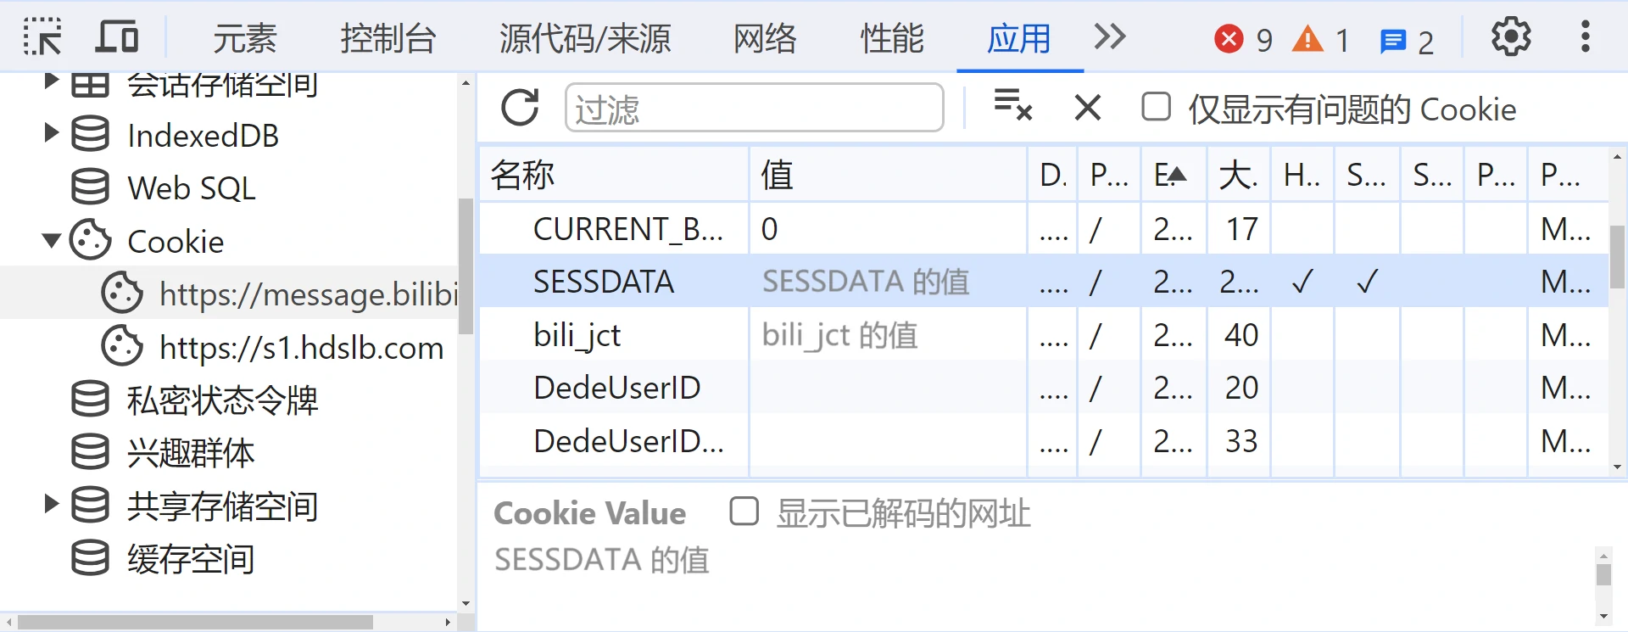Select the bili_jct cookie row
Image resolution: width=1628 pixels, height=632 pixels.
point(577,334)
